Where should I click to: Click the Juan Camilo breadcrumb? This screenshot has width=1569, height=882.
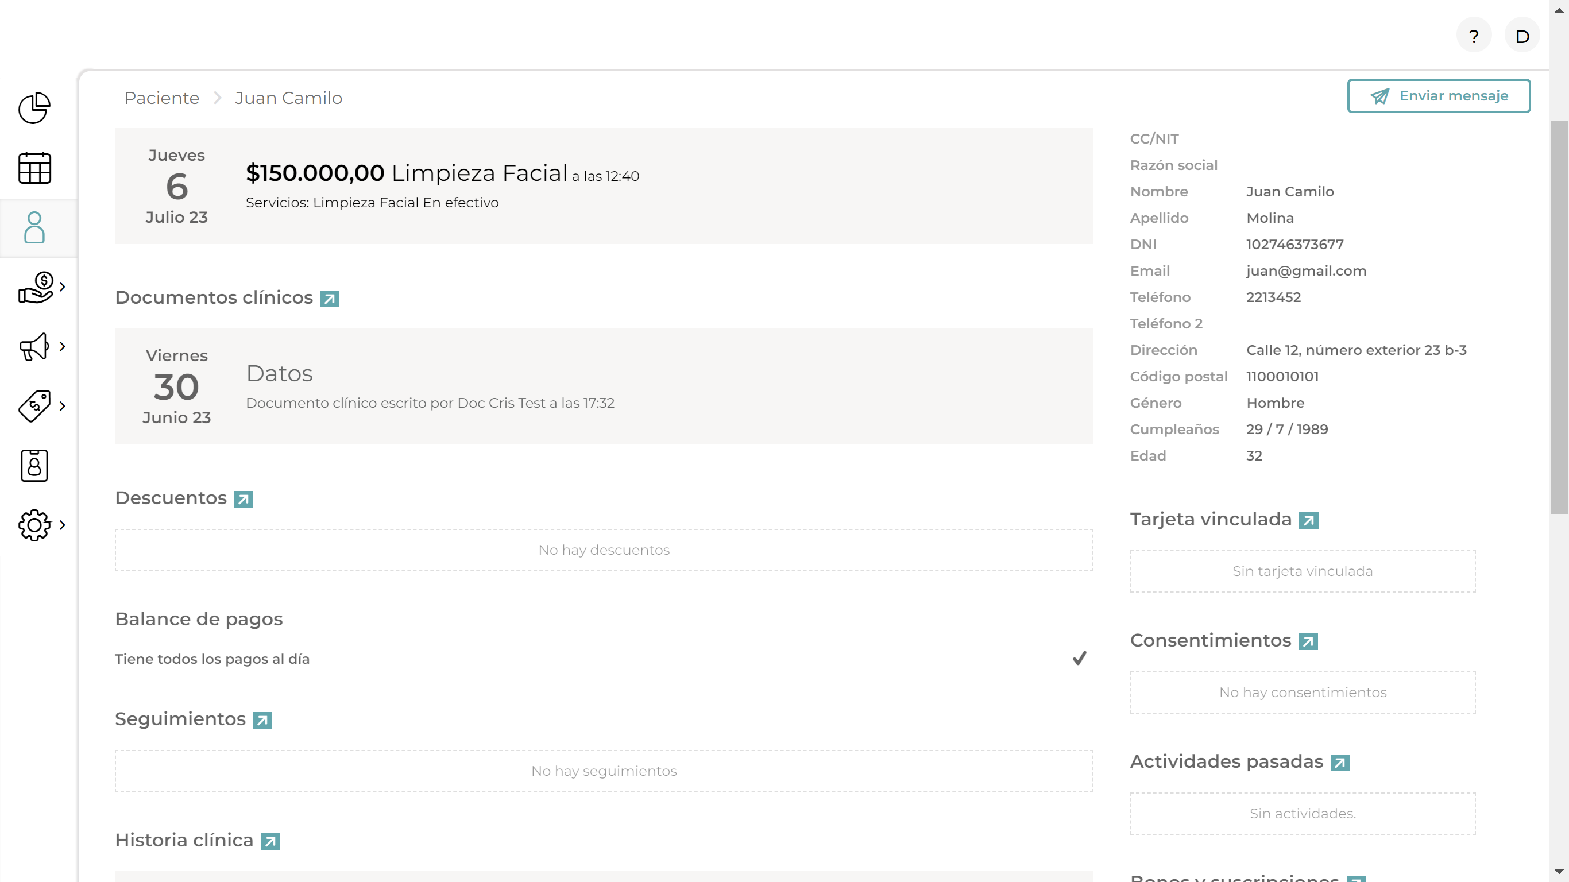[x=288, y=98]
